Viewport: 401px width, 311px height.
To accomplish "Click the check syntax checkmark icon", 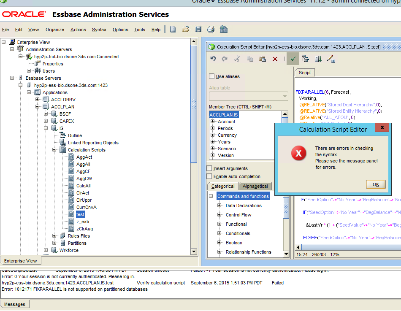I will (293, 59).
